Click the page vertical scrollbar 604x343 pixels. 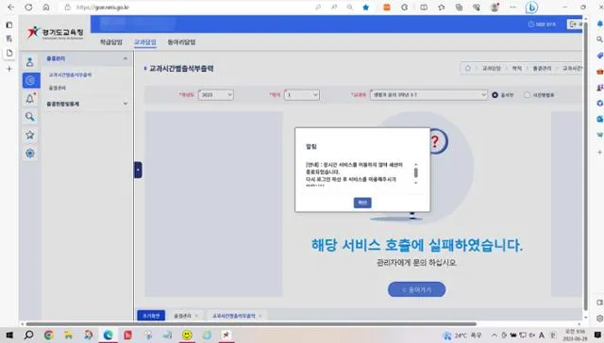click(x=585, y=165)
